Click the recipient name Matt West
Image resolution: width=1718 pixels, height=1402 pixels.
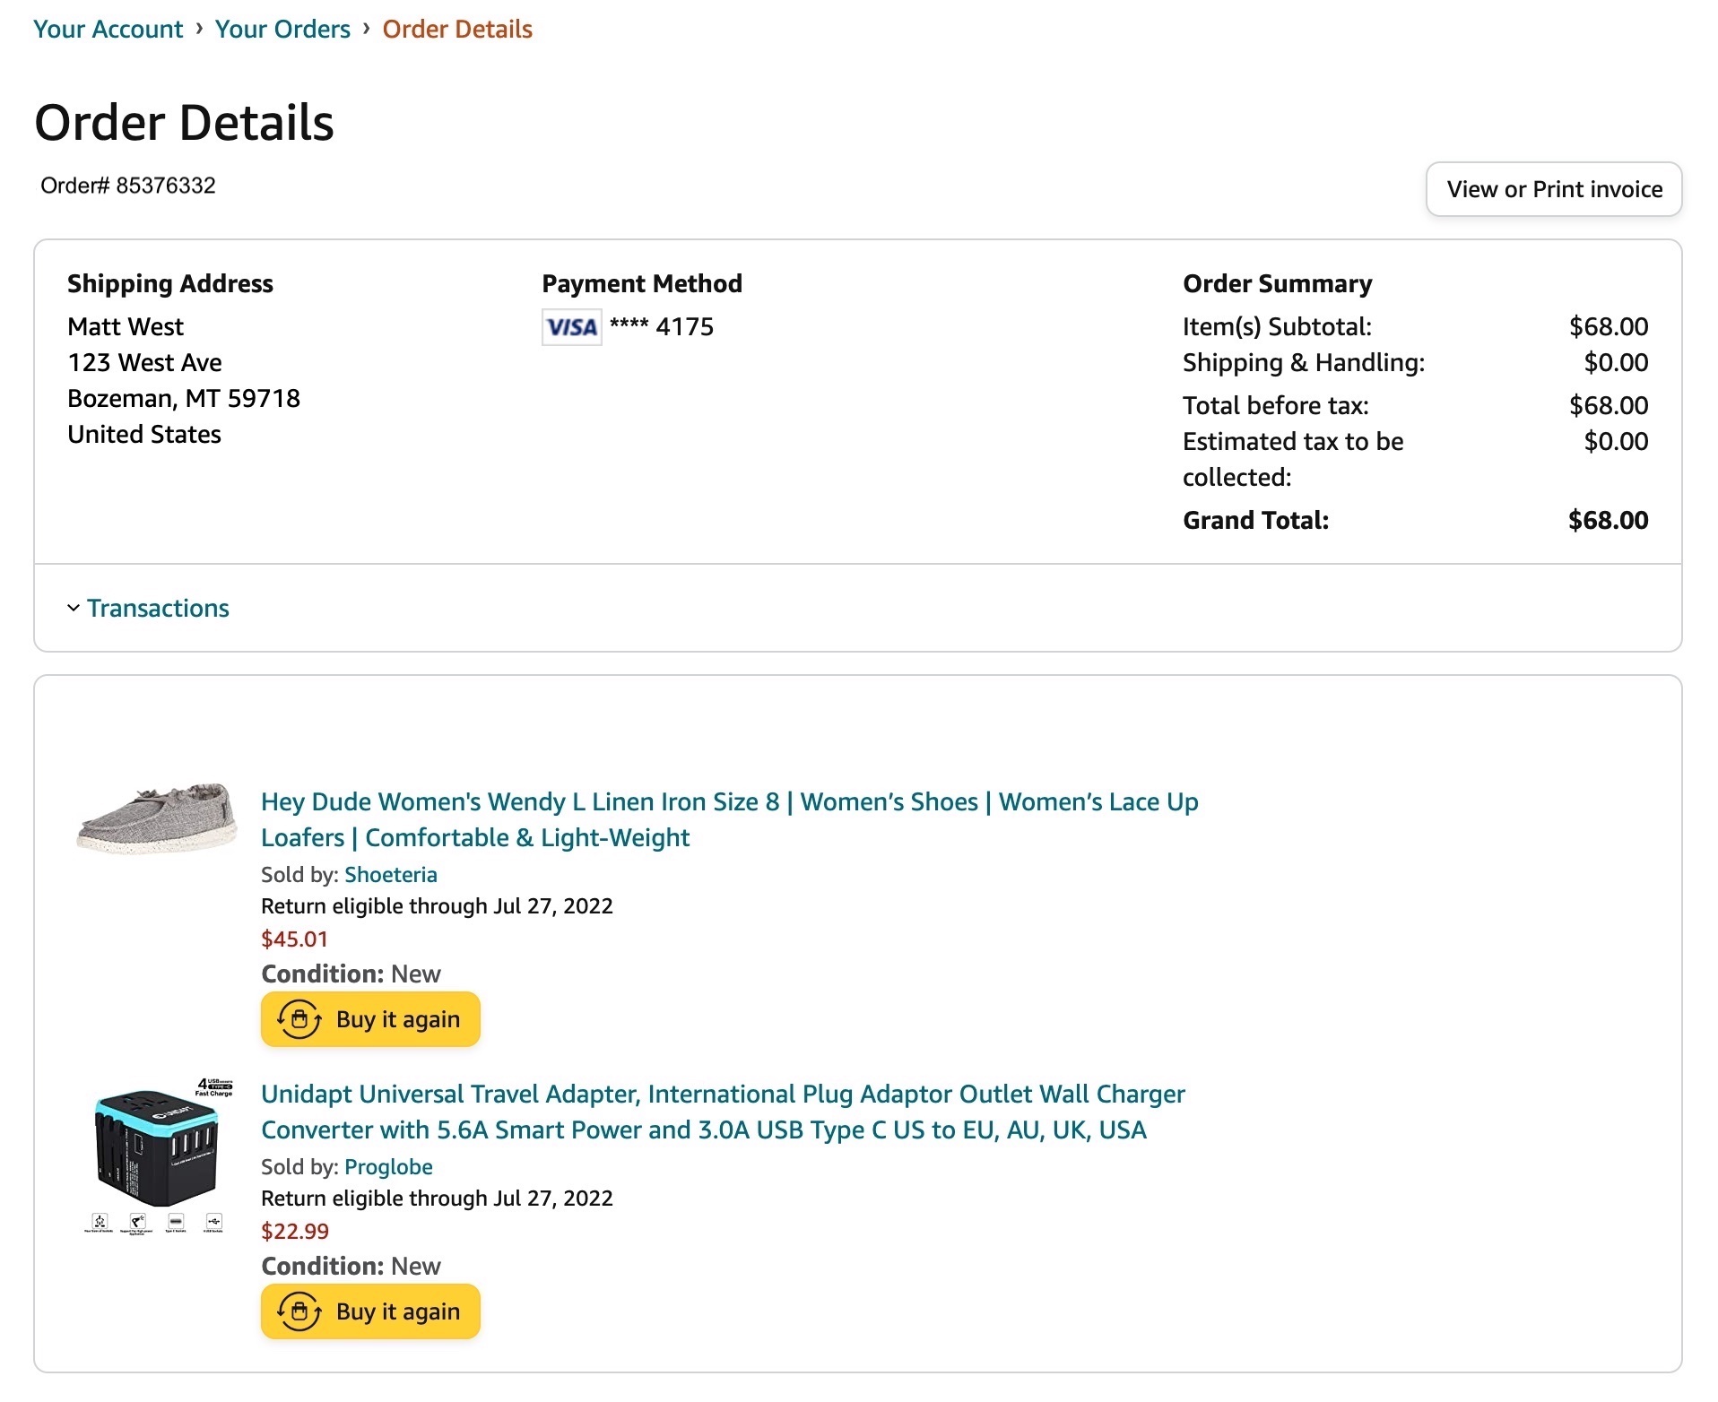[x=126, y=326]
